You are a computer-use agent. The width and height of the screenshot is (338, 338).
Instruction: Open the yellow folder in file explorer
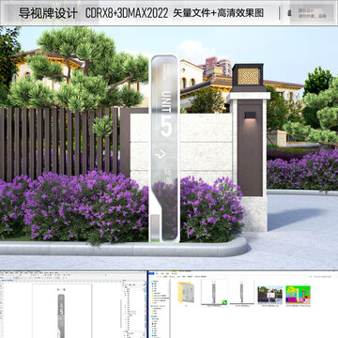(x=186, y=292)
